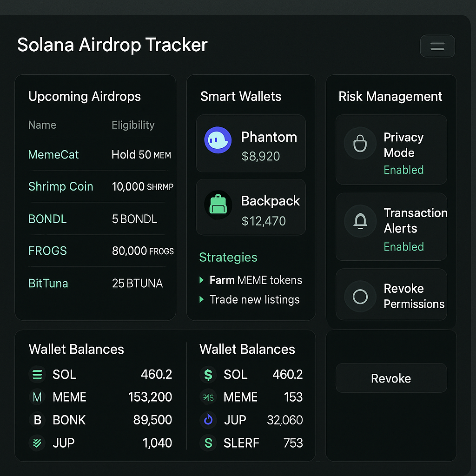The image size is (476, 476).
Task: Click the Phantom wallet ghost icon
Action: coord(218,140)
